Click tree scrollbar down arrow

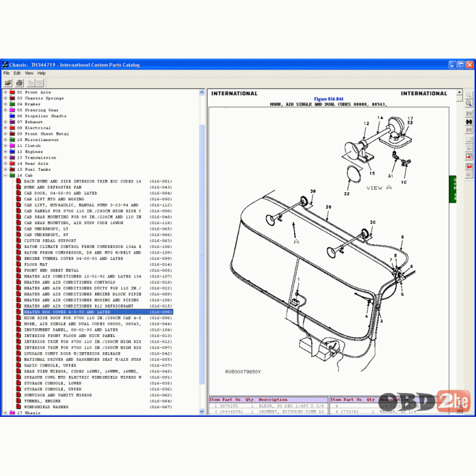[202, 411]
